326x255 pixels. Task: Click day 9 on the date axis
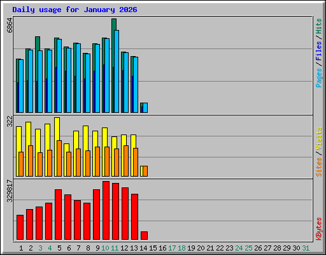click(x=97, y=248)
